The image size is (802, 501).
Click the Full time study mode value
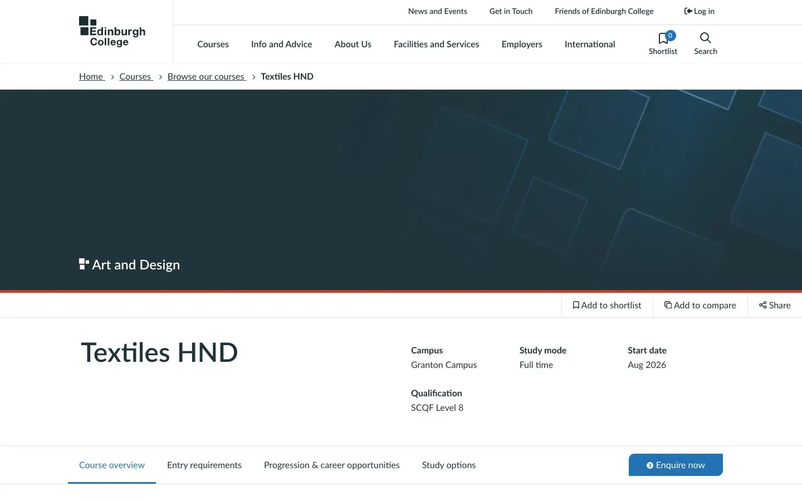tap(536, 365)
